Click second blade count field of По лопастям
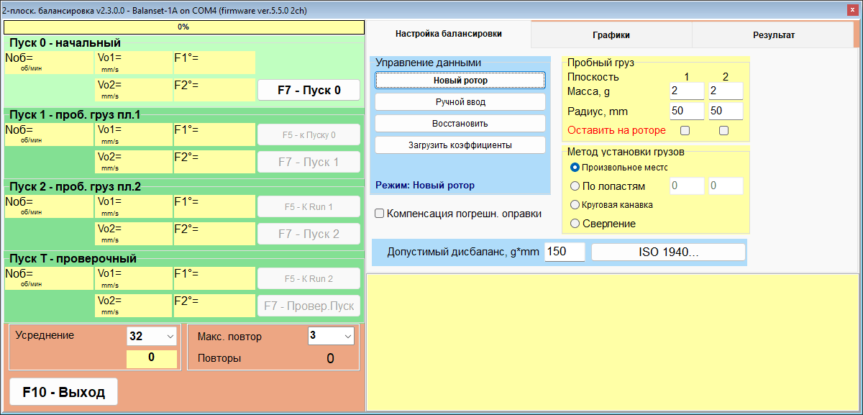The image size is (863, 415). [x=725, y=186]
